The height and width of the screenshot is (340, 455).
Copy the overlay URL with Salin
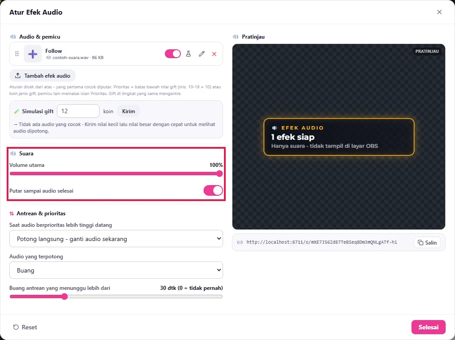click(427, 243)
